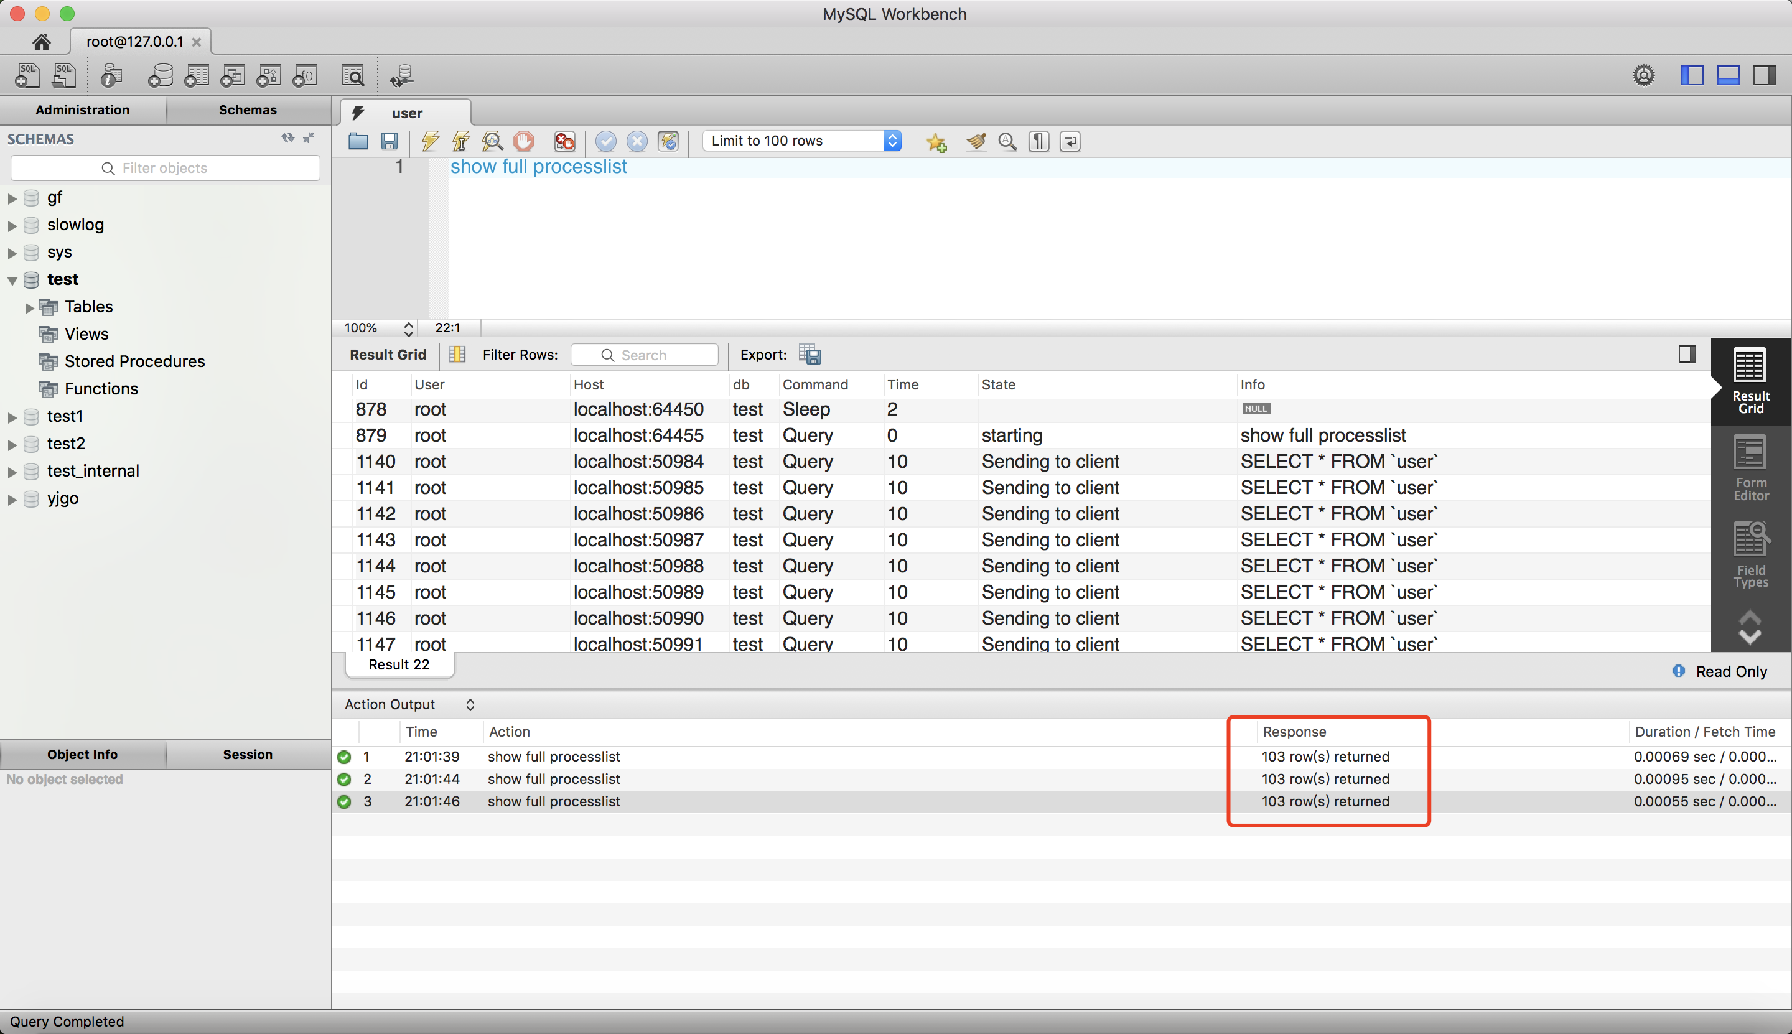
Task: Search table data toolbar icon
Action: coord(353,75)
